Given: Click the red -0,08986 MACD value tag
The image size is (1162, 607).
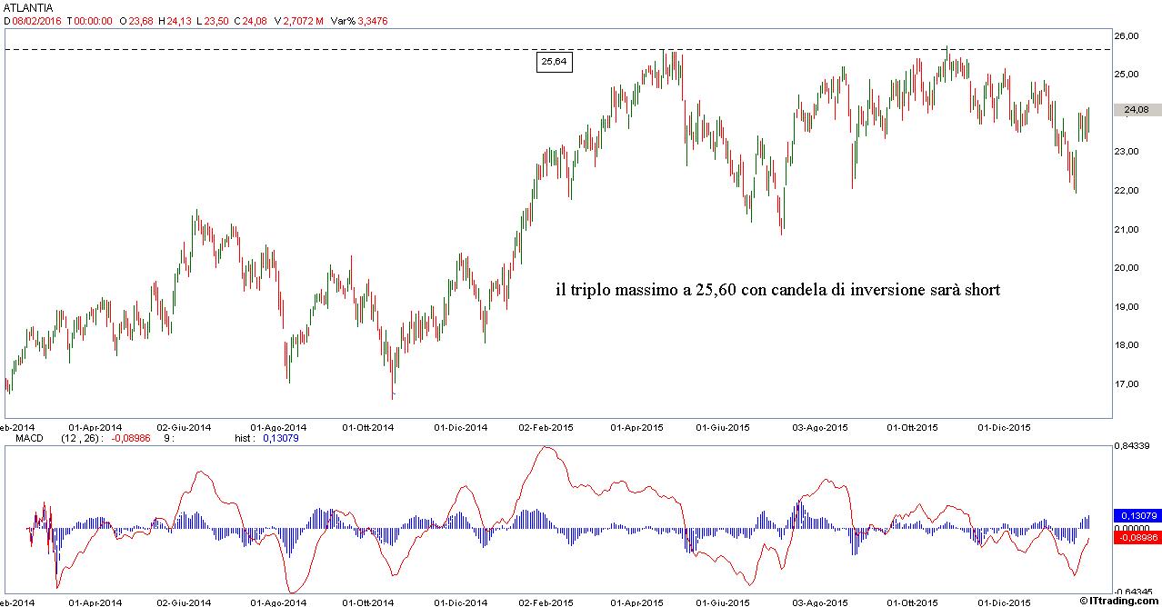Looking at the screenshot, I should pos(1137,538).
